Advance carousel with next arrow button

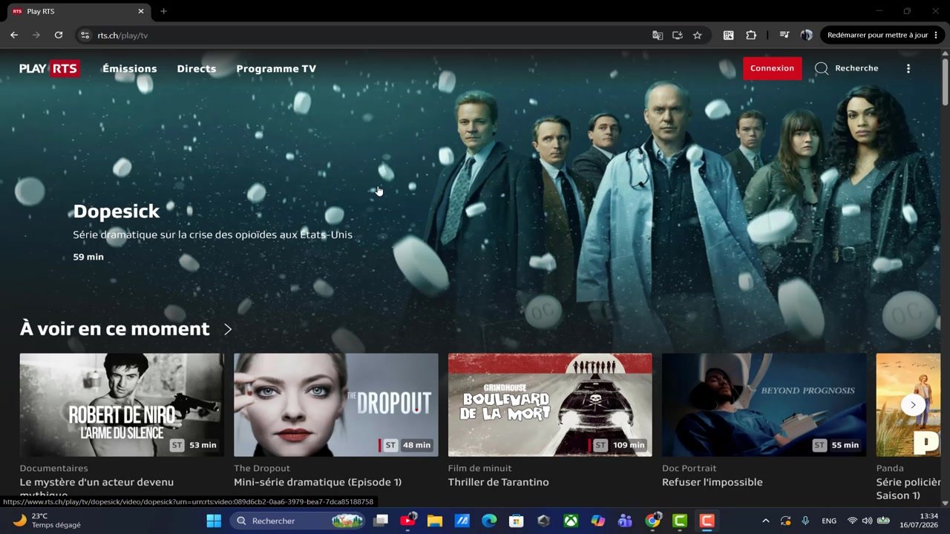913,405
